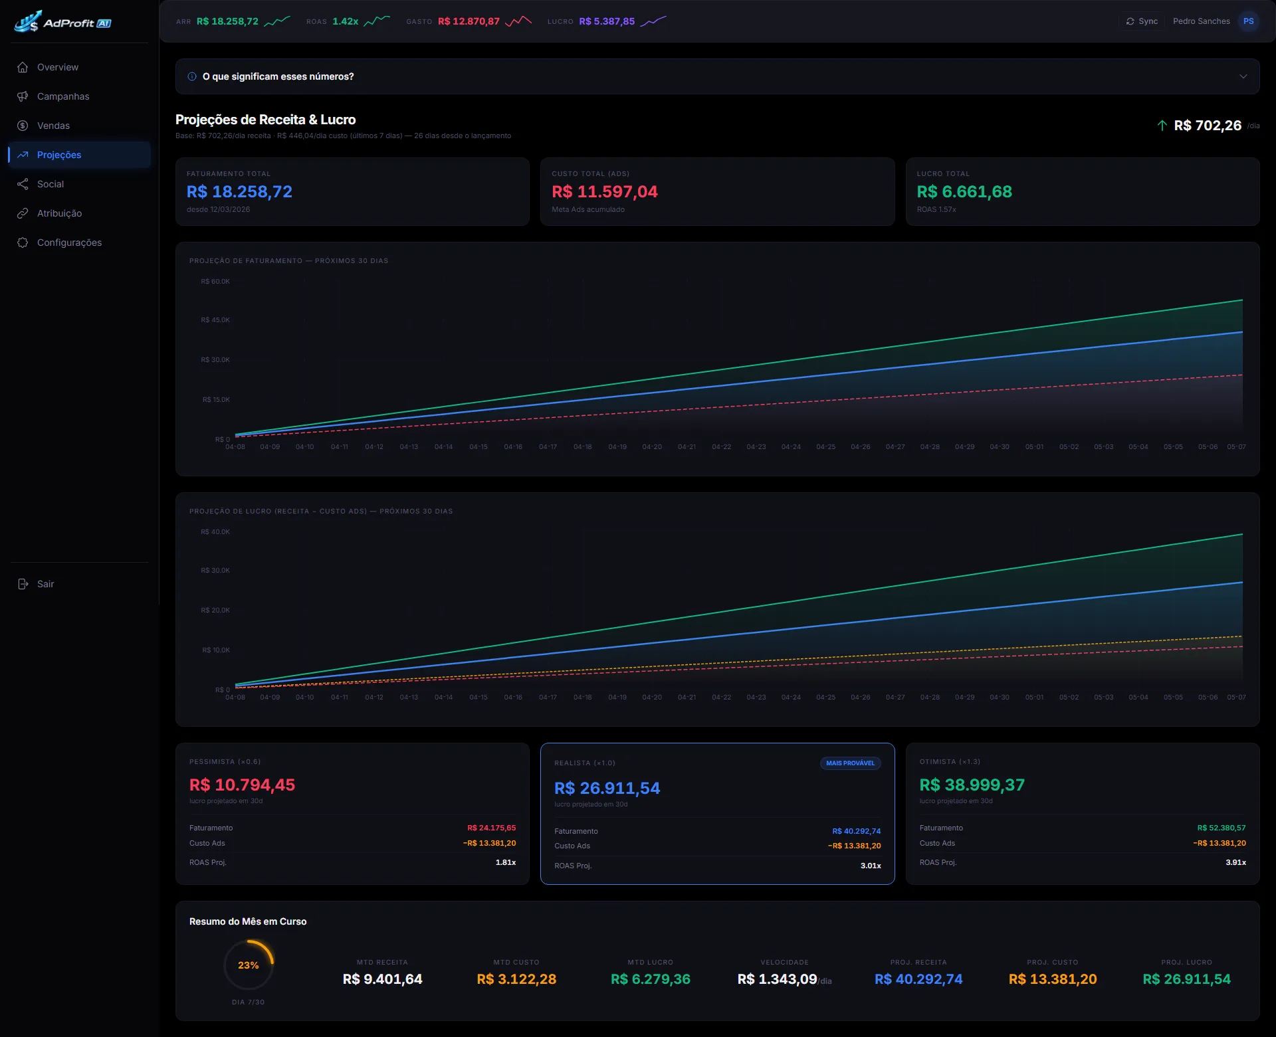Expand the numbers explanation panel title

[278, 76]
